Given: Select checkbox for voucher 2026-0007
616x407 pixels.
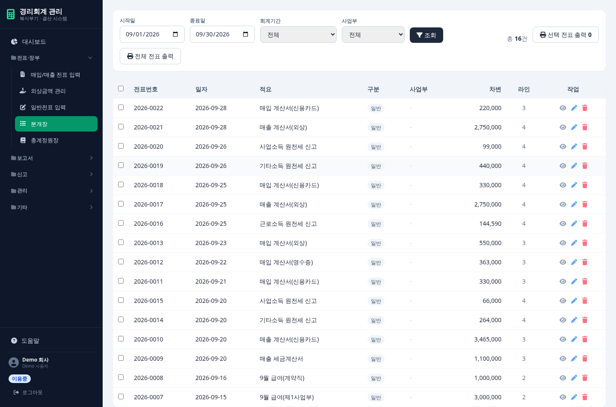Looking at the screenshot, I should 121,397.
